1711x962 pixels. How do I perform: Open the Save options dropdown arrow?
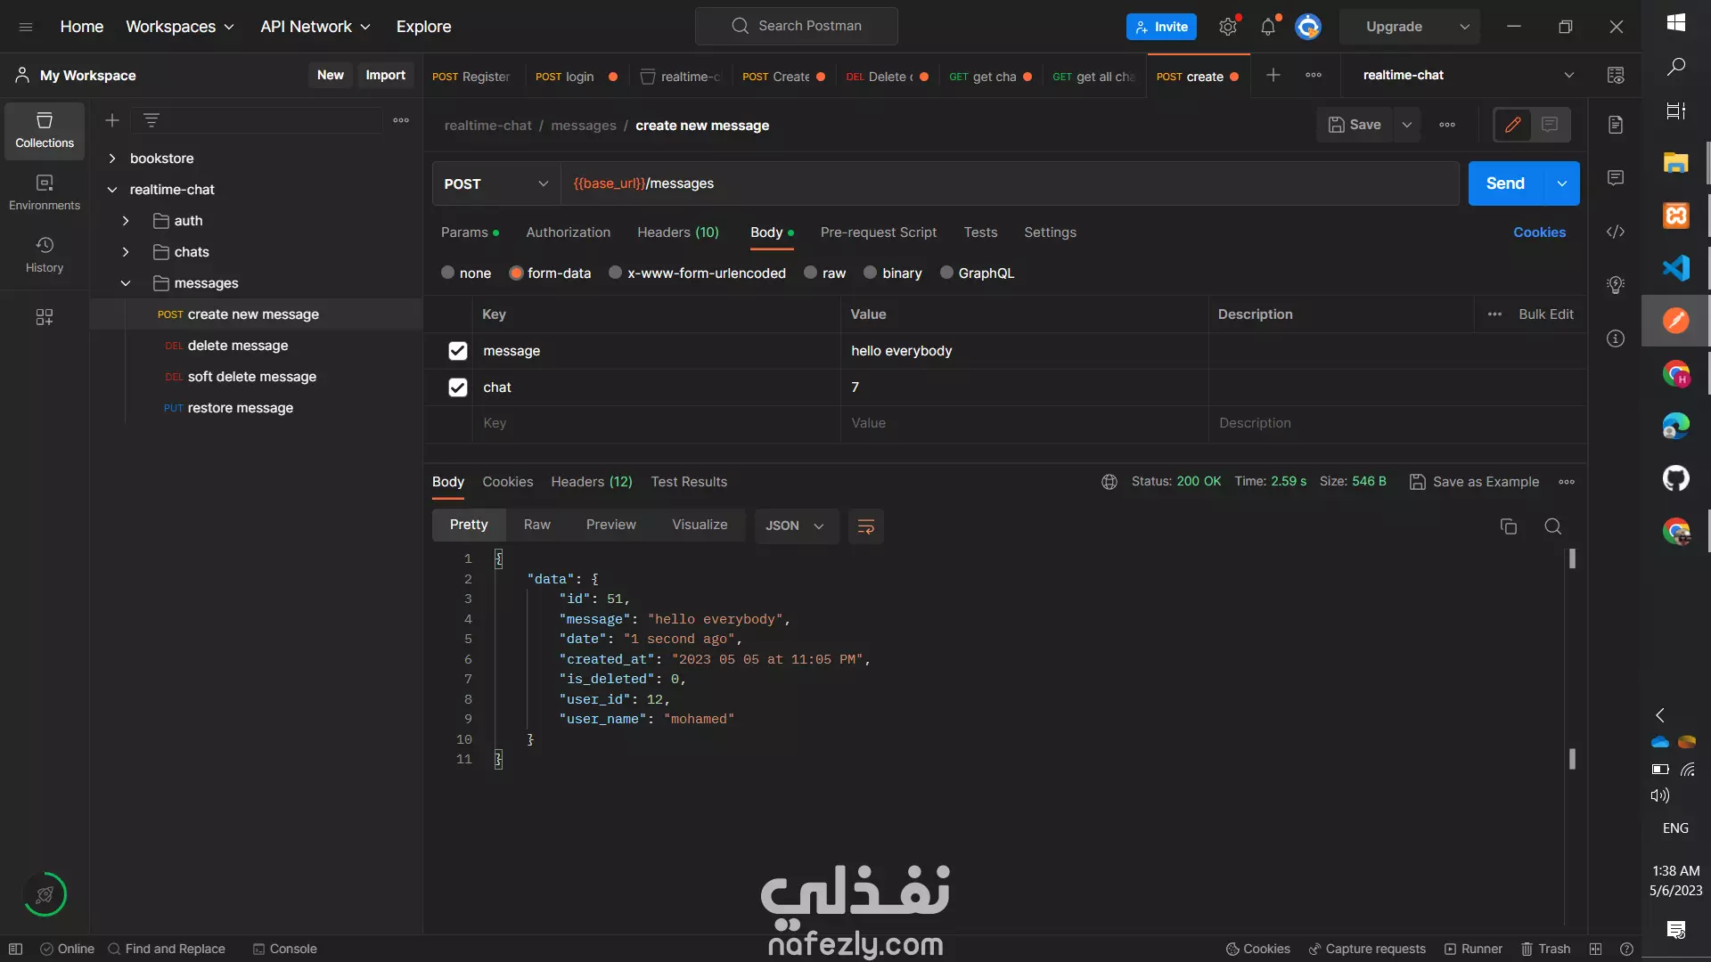coord(1407,125)
